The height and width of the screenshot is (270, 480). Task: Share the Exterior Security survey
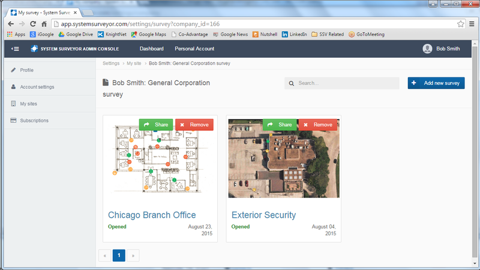point(280,125)
